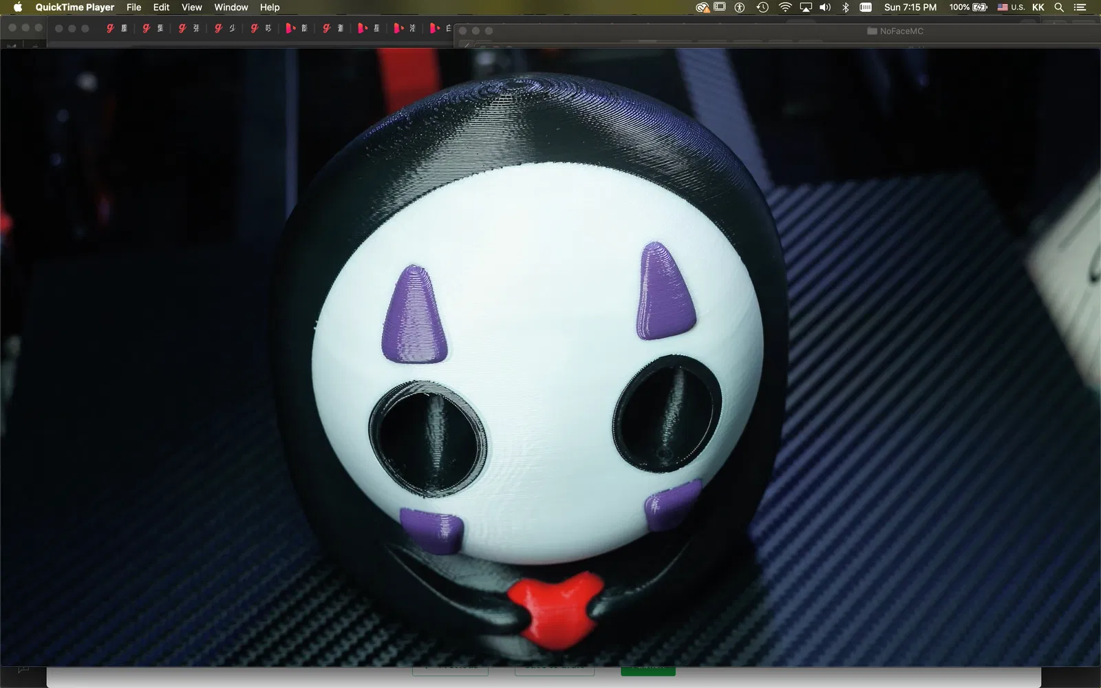This screenshot has width=1101, height=688.
Task: Open the AirPlay status menu
Action: pyautogui.click(x=805, y=8)
